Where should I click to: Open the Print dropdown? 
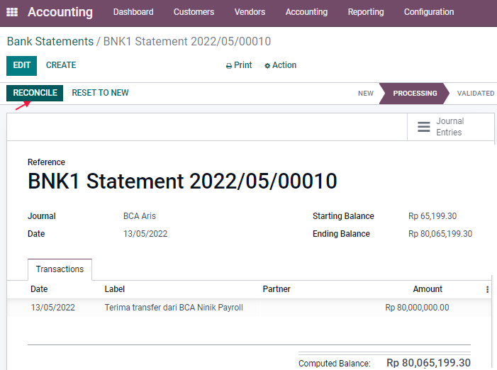coord(239,65)
